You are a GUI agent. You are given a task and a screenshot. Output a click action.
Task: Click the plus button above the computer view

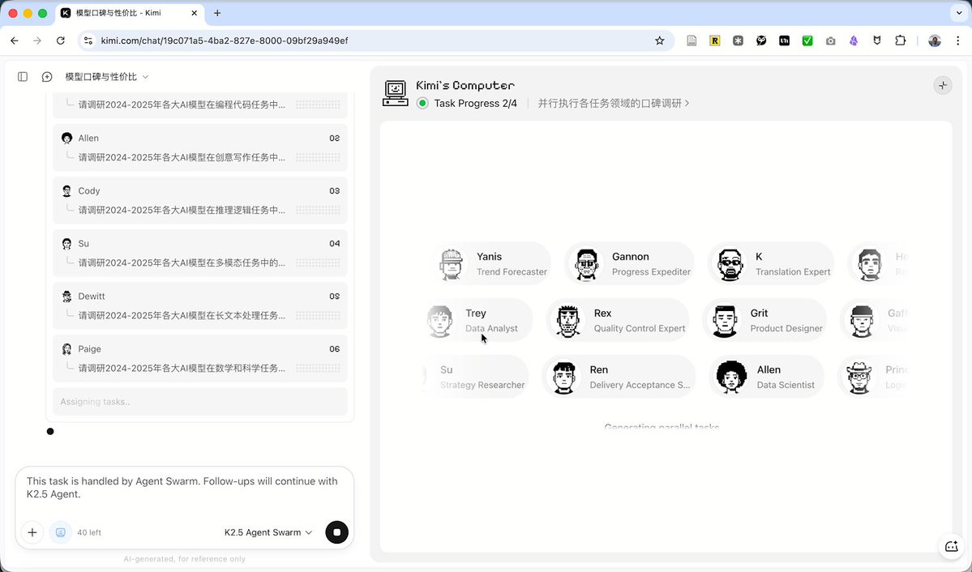[942, 84]
